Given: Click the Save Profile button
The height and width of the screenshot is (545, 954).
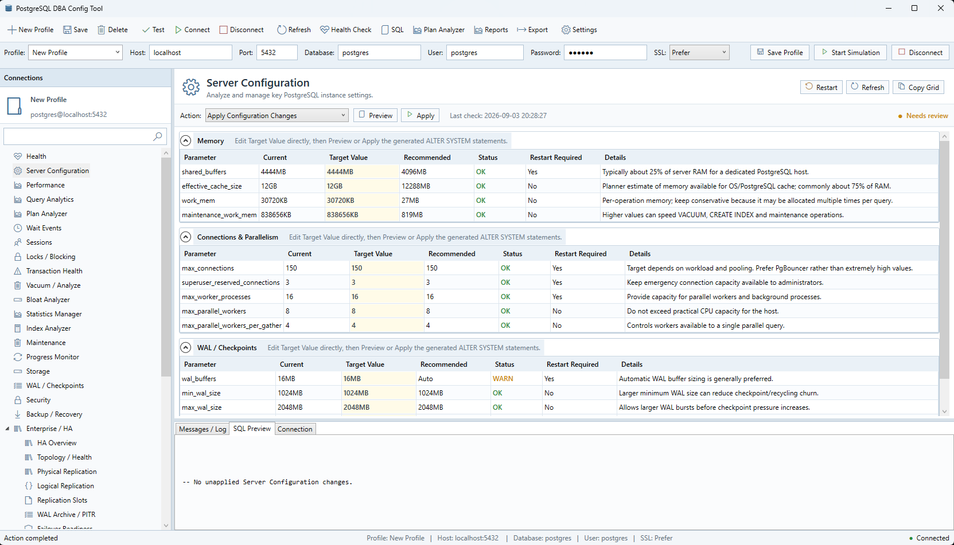Looking at the screenshot, I should [x=780, y=53].
